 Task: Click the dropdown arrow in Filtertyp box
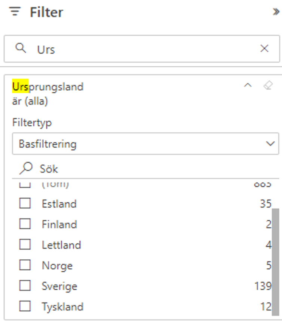270,144
